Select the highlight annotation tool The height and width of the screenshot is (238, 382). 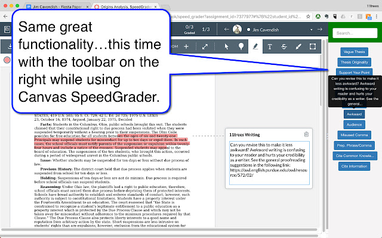point(255,46)
